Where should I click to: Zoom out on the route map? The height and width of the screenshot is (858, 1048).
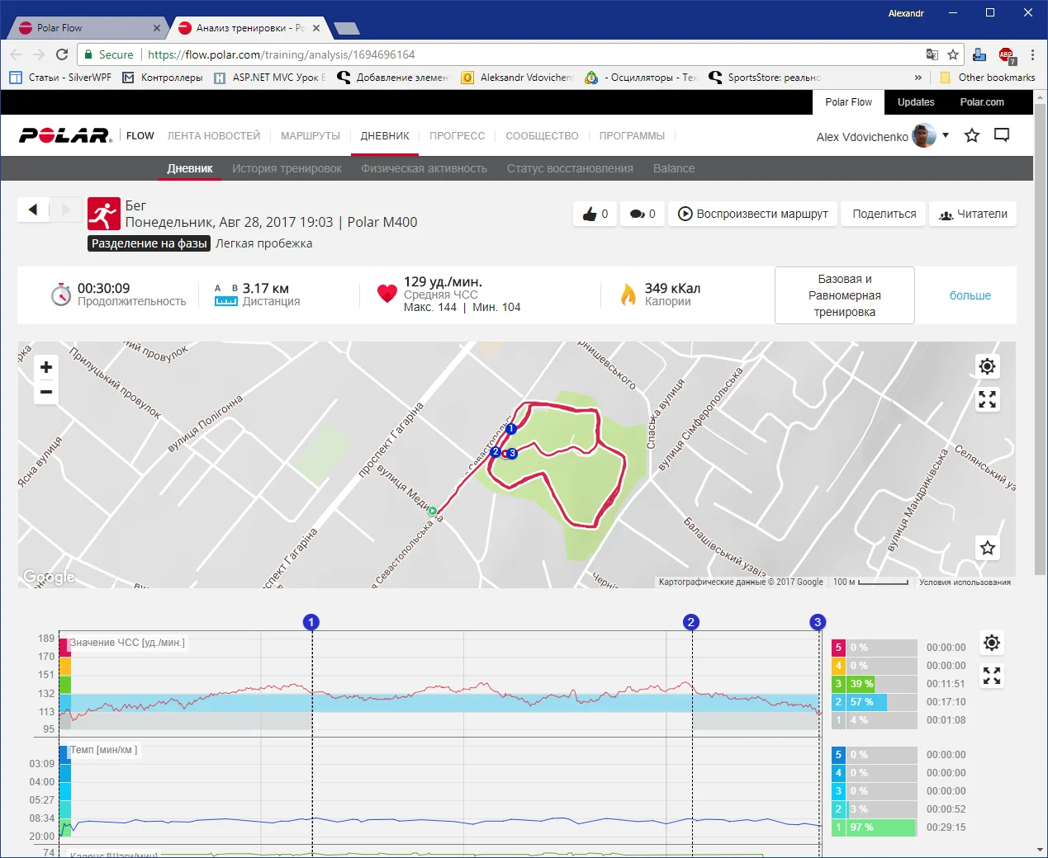point(46,393)
